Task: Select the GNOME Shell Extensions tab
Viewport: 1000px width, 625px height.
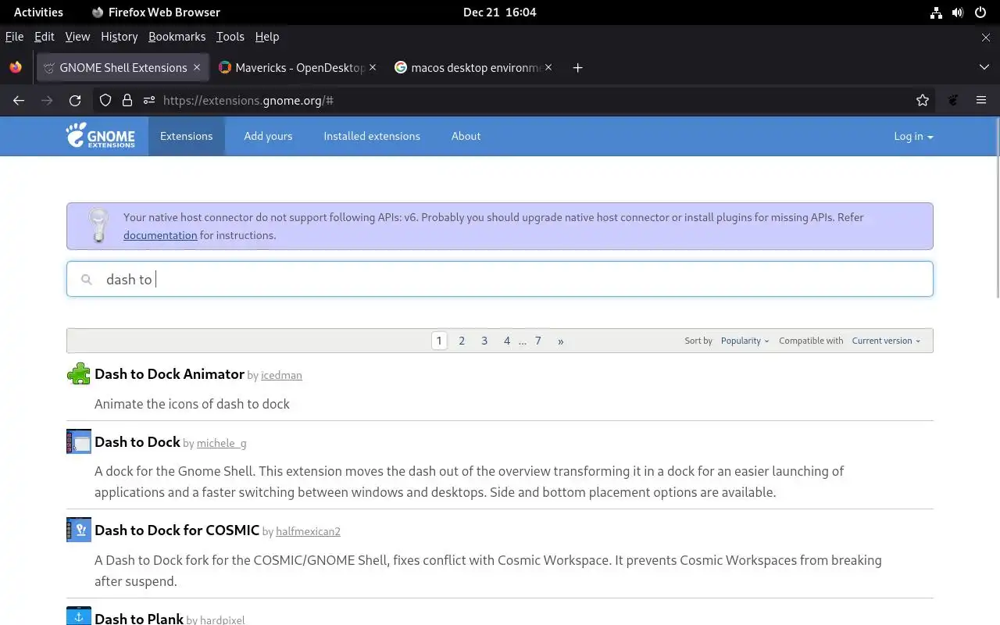Action: pyautogui.click(x=121, y=67)
